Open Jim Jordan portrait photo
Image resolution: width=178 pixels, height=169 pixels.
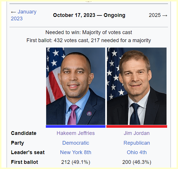tap(137, 86)
